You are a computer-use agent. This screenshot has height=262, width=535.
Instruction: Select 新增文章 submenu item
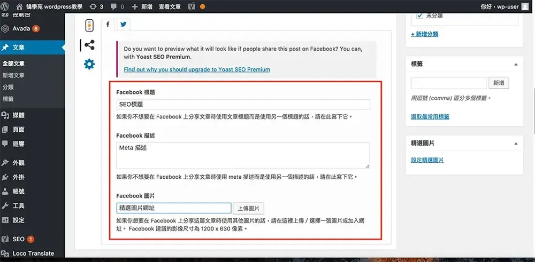click(14, 75)
